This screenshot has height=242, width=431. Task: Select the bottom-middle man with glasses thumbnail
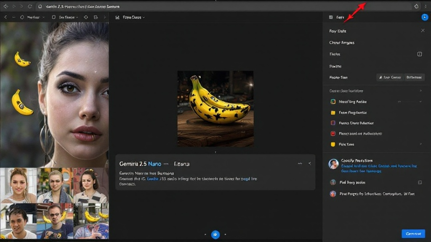(x=55, y=221)
